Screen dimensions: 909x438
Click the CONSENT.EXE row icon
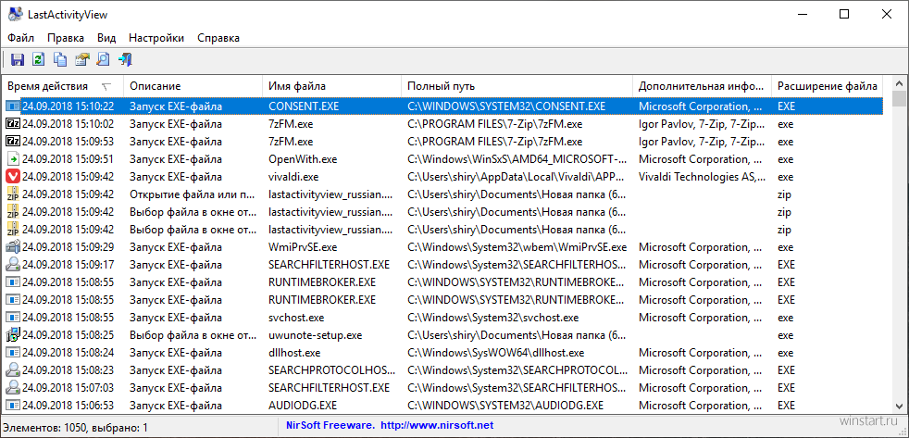click(x=13, y=106)
